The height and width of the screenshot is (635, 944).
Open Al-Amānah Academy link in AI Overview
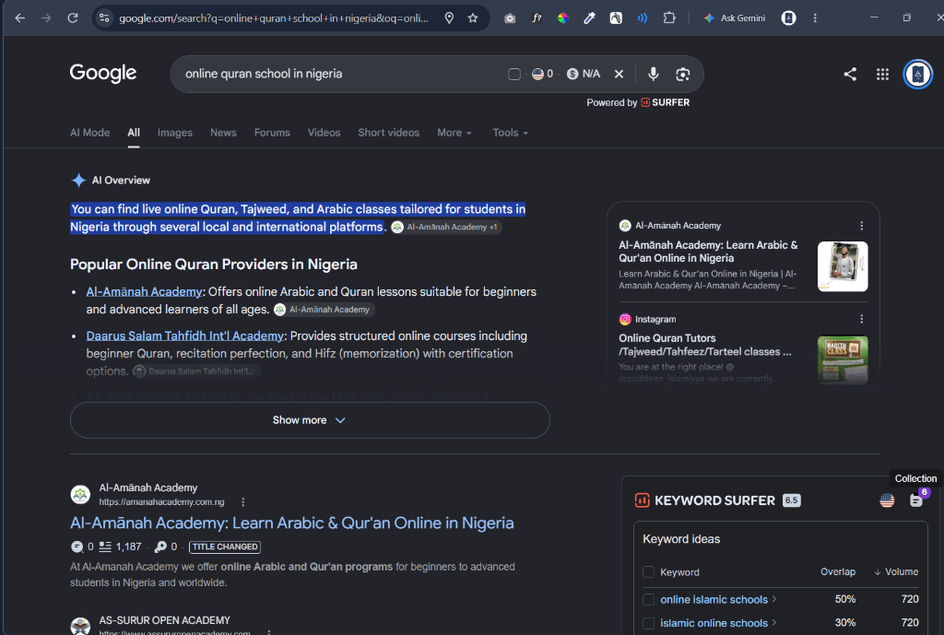pyautogui.click(x=144, y=291)
